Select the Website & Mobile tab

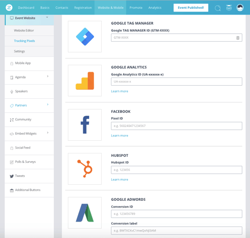[x=110, y=8]
